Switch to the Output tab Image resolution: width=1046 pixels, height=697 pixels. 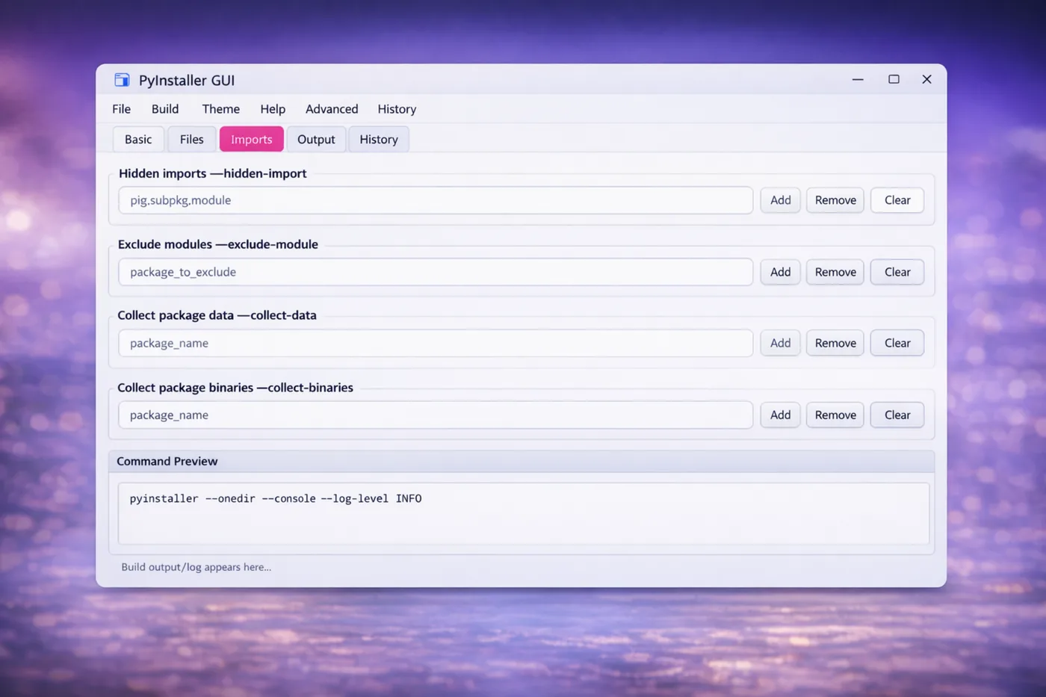click(315, 139)
